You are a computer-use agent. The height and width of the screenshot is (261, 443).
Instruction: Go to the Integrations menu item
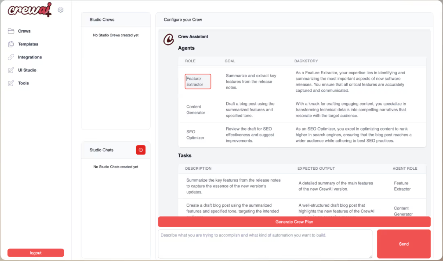[x=30, y=57]
